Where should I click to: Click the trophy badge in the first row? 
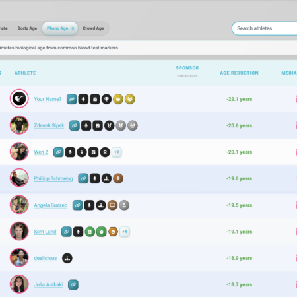click(x=106, y=99)
